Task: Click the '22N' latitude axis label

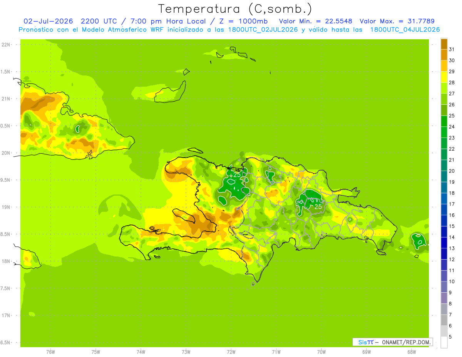Action: pos(6,45)
